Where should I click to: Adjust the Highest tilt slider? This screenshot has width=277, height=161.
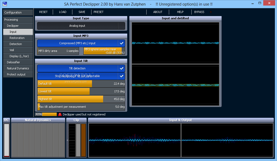point(81,99)
